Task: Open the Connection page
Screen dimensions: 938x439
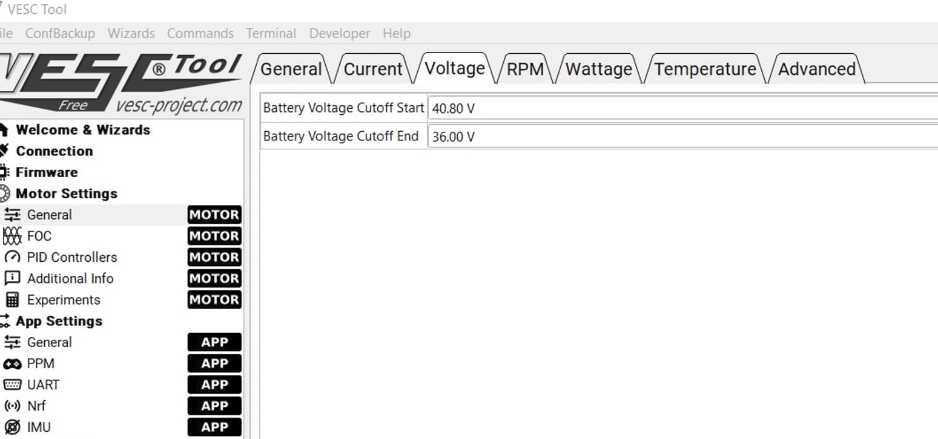Action: tap(54, 151)
